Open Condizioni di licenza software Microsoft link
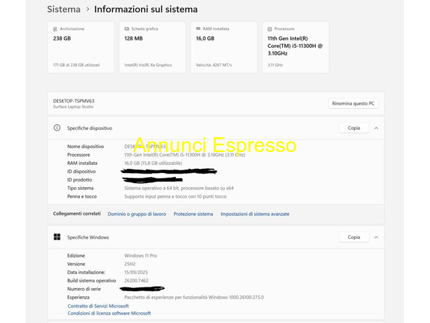 [109, 314]
